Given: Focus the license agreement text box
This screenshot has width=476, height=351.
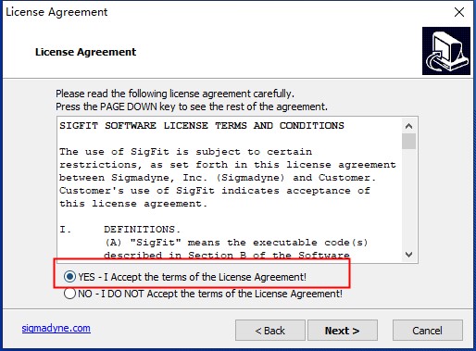Looking at the screenshot, I should point(230,190).
